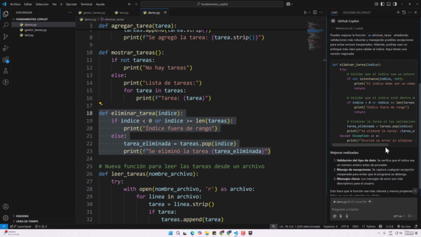Switch to the test.py tab
Image resolution: width=421 pixels, height=237 pixels.
pos(123,13)
